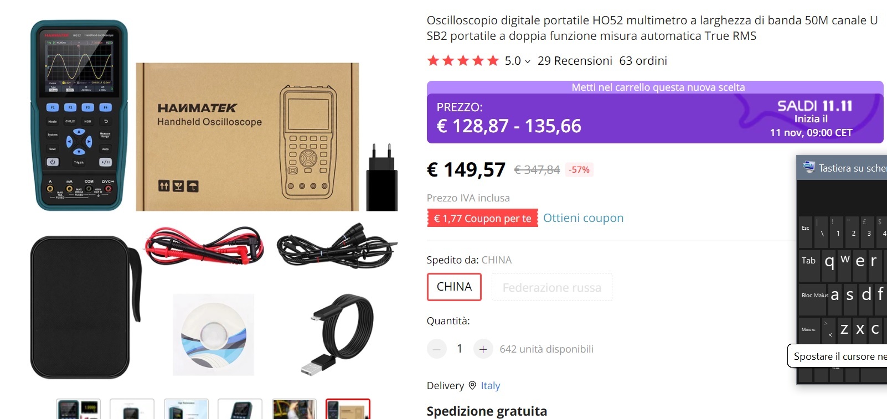Expand the 5.0 rating dropdown chevron
The image size is (887, 419).
click(528, 61)
